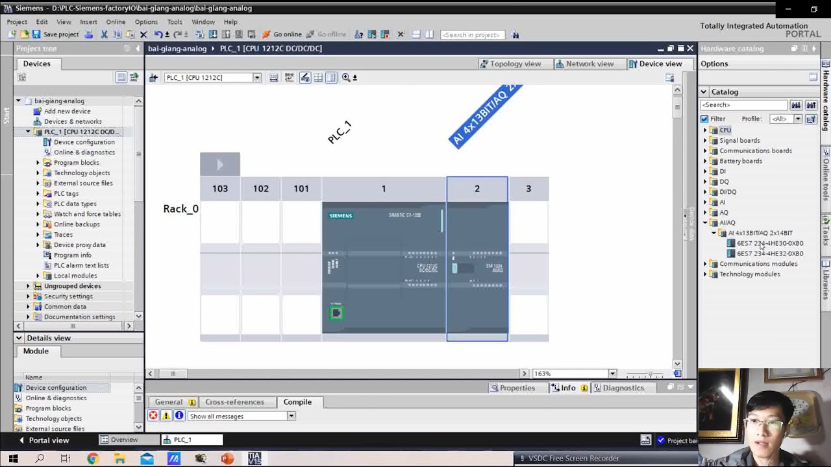
Task: Open the Help menu
Action: pos(230,22)
